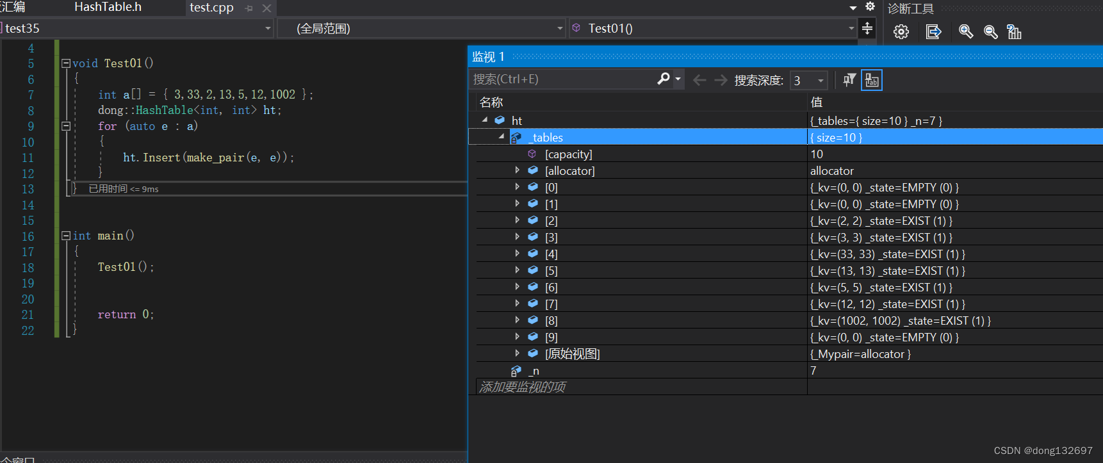Collapse the main function outline
Image resolution: width=1103 pixels, height=463 pixels.
[65, 236]
